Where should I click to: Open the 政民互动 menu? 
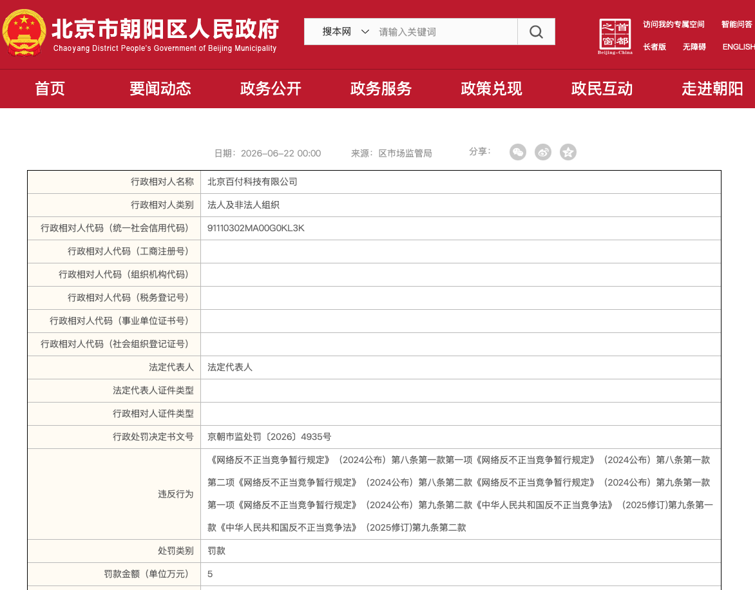point(602,88)
